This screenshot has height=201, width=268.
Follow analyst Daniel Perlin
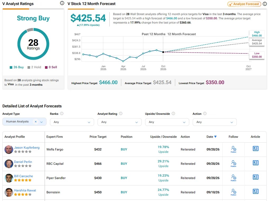point(233,164)
